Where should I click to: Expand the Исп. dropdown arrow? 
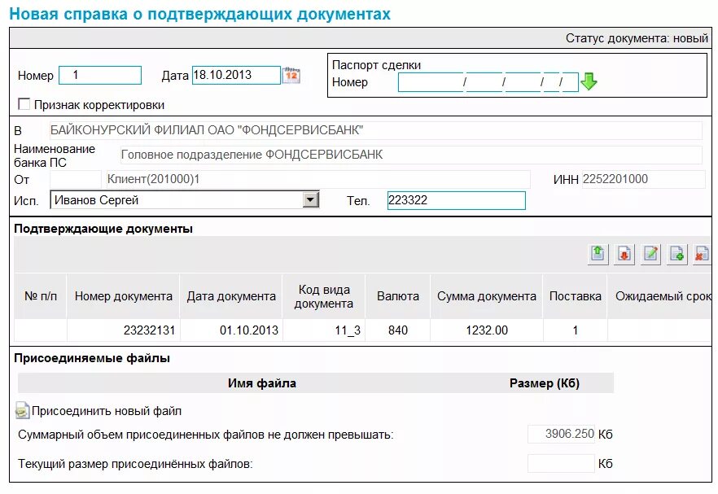[x=311, y=199]
